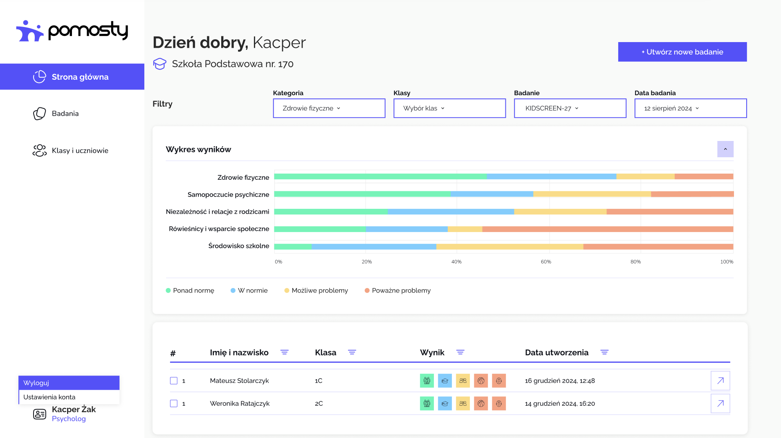Click the pomosty logo
Screen dimensions: 781x438
tap(72, 31)
